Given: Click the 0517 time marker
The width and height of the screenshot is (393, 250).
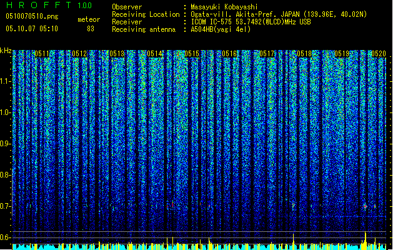Looking at the screenshot, I should click(267, 54).
